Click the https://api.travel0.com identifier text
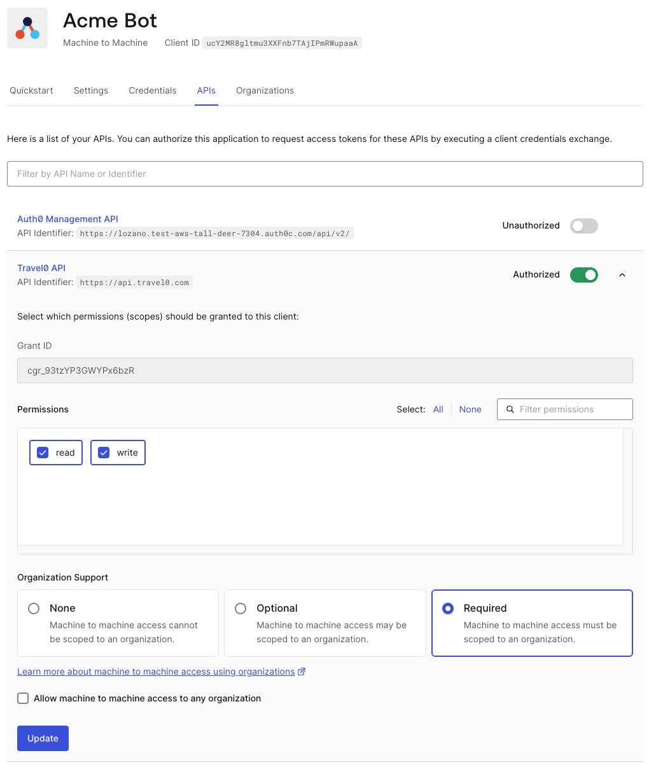 pos(134,283)
